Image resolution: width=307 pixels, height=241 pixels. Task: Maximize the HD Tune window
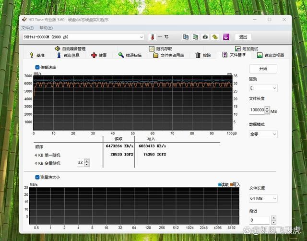[x=270, y=20]
